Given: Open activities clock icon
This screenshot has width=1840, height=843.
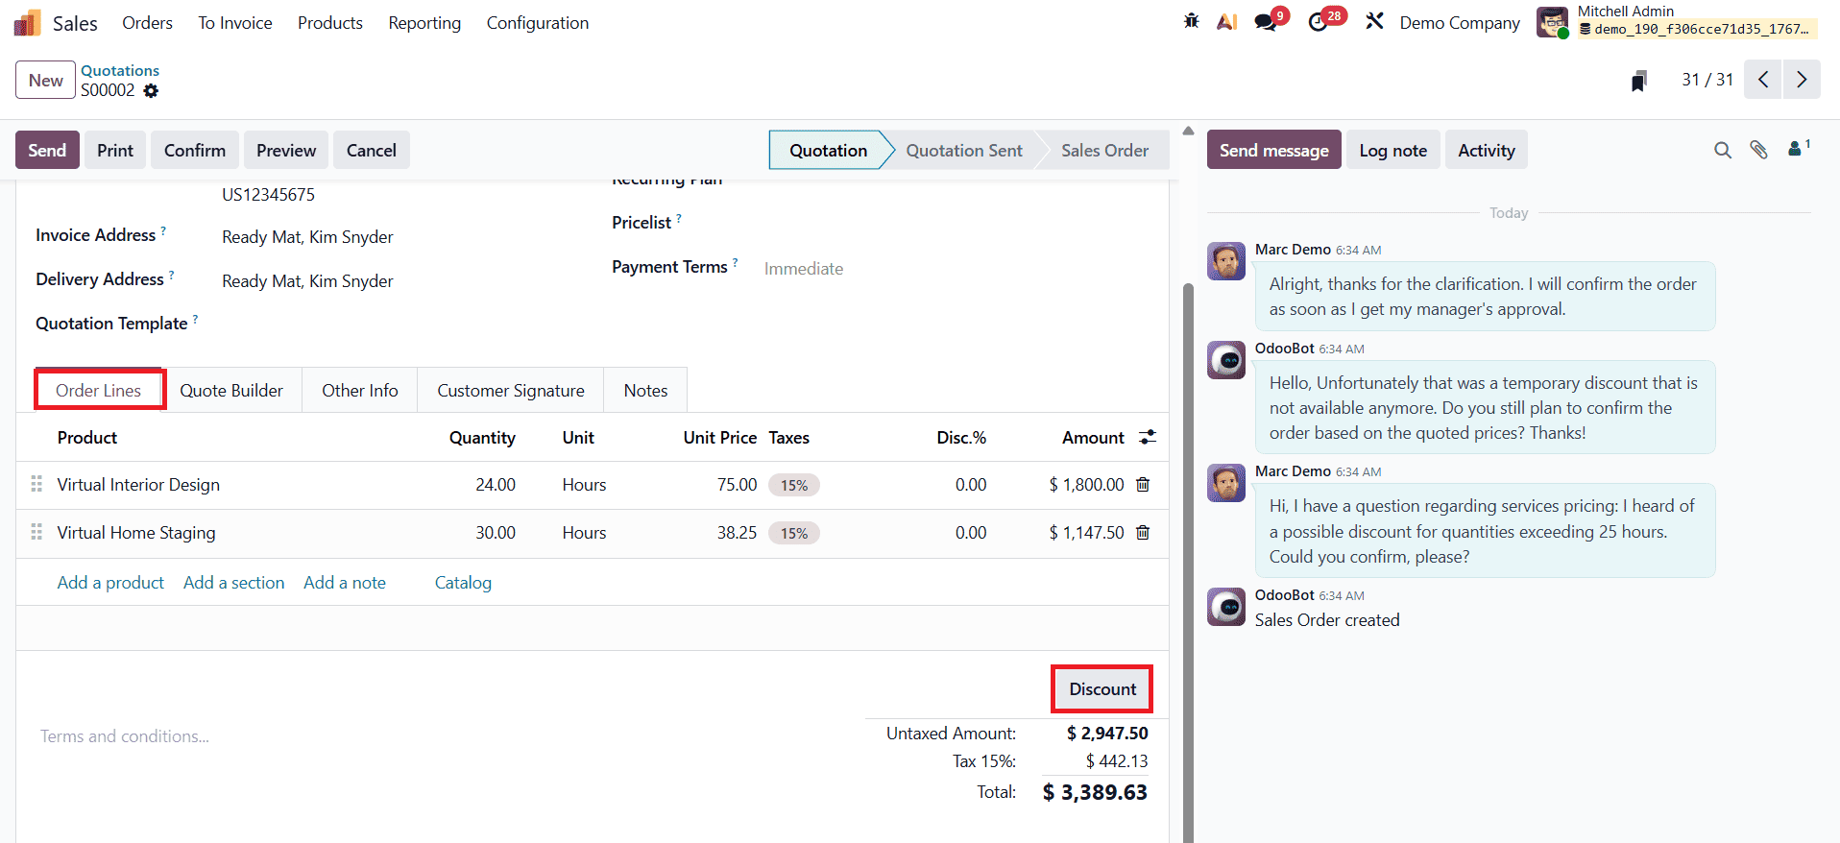Looking at the screenshot, I should (x=1319, y=22).
